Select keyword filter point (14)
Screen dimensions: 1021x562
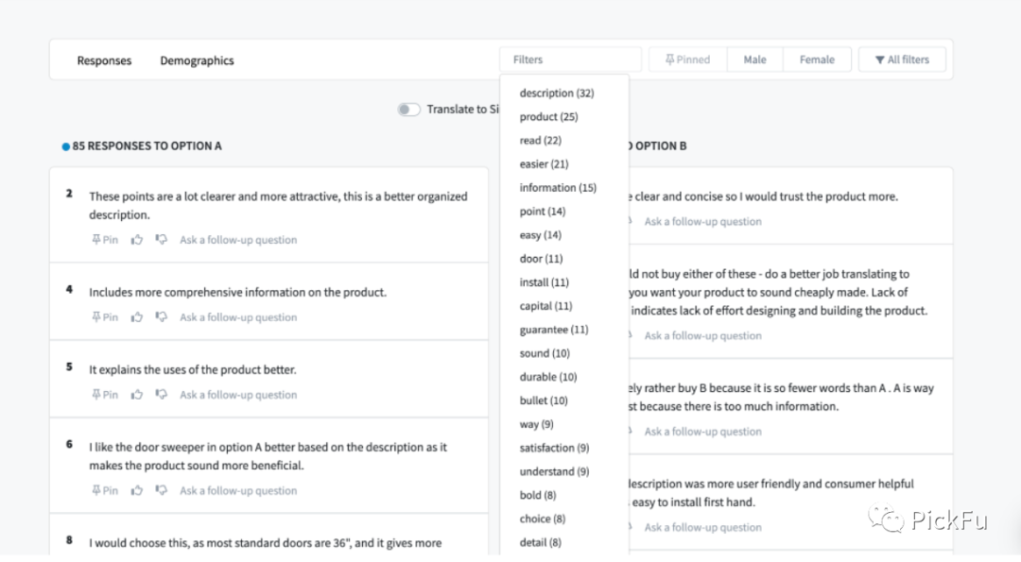(543, 212)
